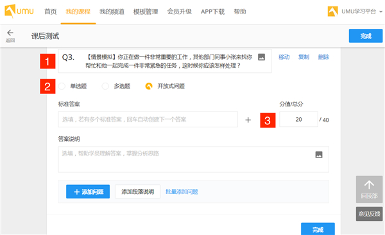
Task: Click plus icon to add standard answer
Action: tap(248, 120)
